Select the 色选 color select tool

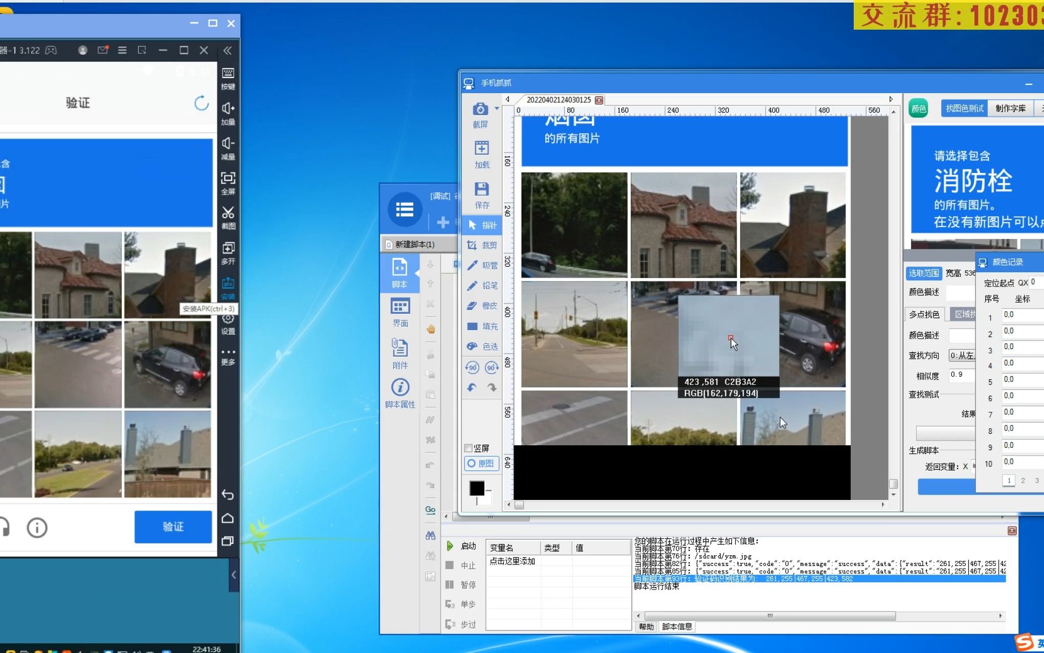point(482,346)
